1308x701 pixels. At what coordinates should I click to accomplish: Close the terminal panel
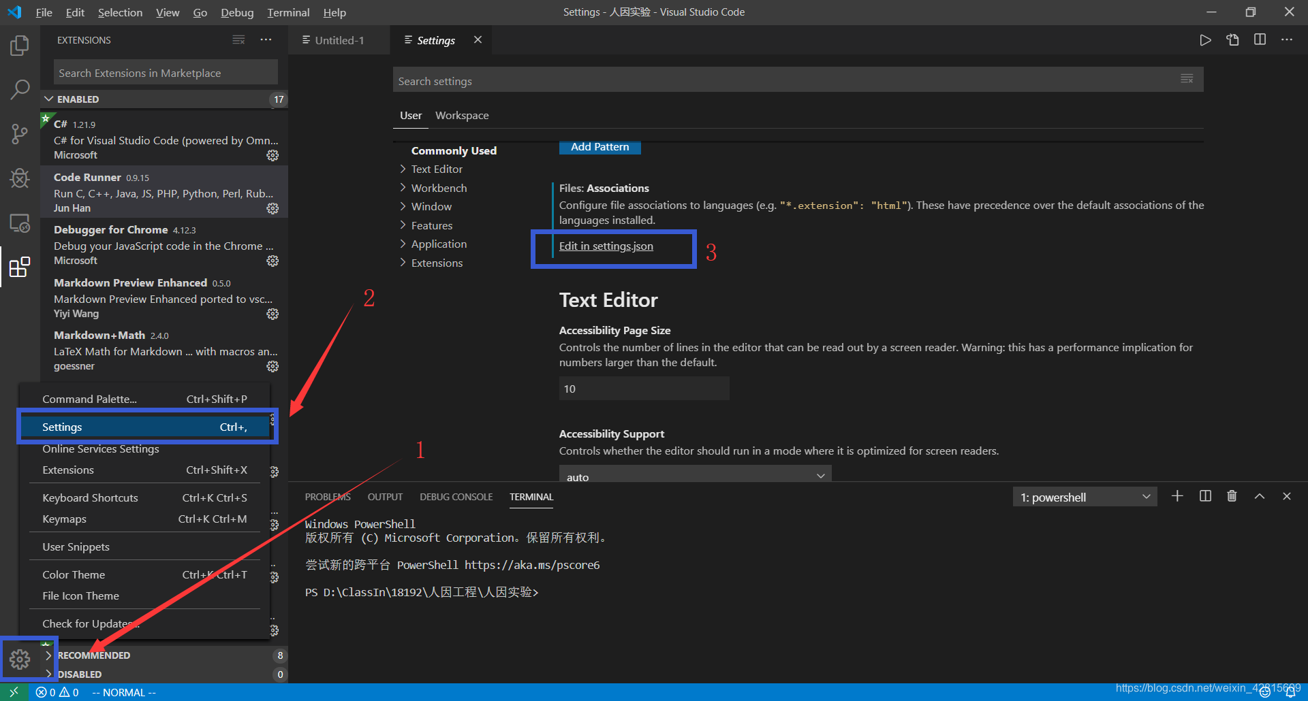(x=1287, y=496)
